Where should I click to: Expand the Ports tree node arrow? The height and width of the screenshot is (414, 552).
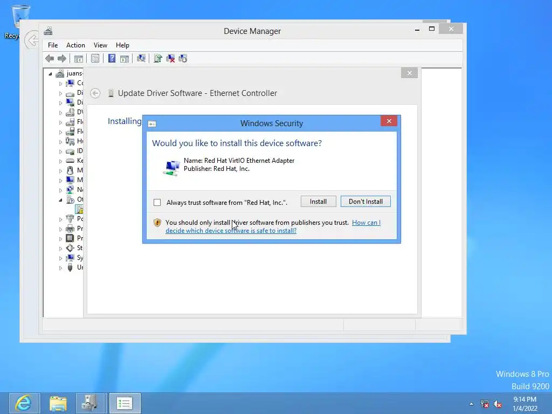[60, 219]
